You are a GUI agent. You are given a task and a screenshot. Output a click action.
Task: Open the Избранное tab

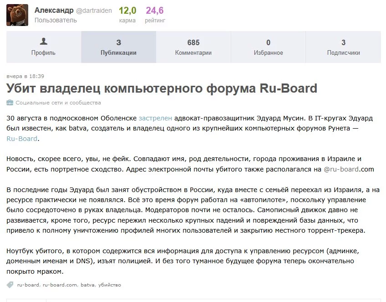point(268,47)
